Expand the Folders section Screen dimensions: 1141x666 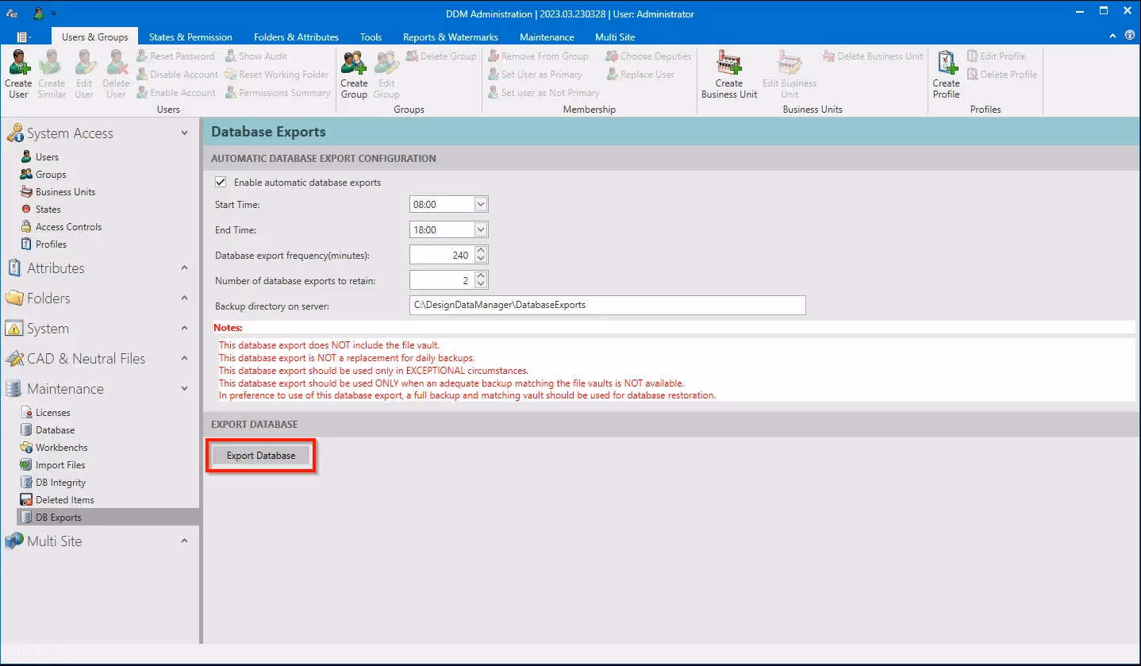point(185,298)
